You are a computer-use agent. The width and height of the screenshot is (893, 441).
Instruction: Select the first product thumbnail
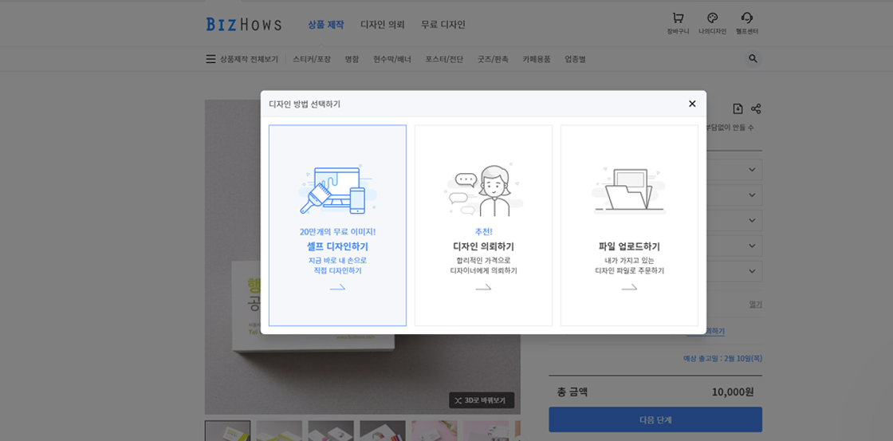(227, 431)
